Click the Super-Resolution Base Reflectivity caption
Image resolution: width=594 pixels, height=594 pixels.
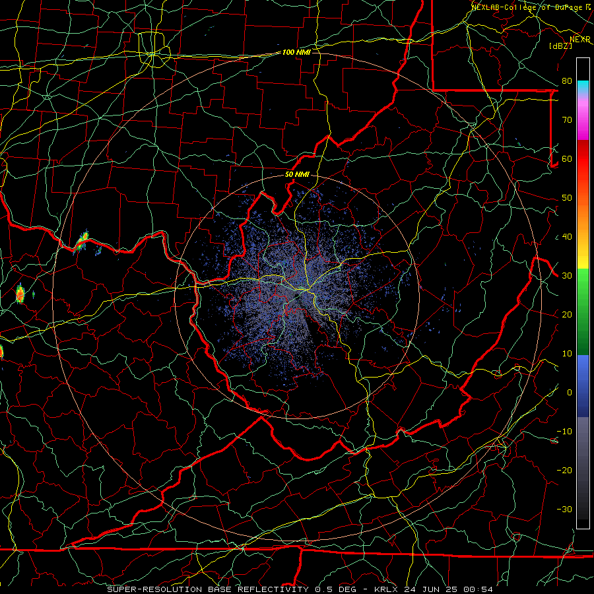coord(207,589)
